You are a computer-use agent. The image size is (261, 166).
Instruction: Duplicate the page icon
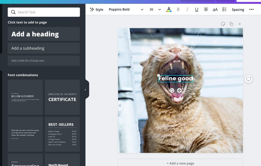click(x=231, y=24)
